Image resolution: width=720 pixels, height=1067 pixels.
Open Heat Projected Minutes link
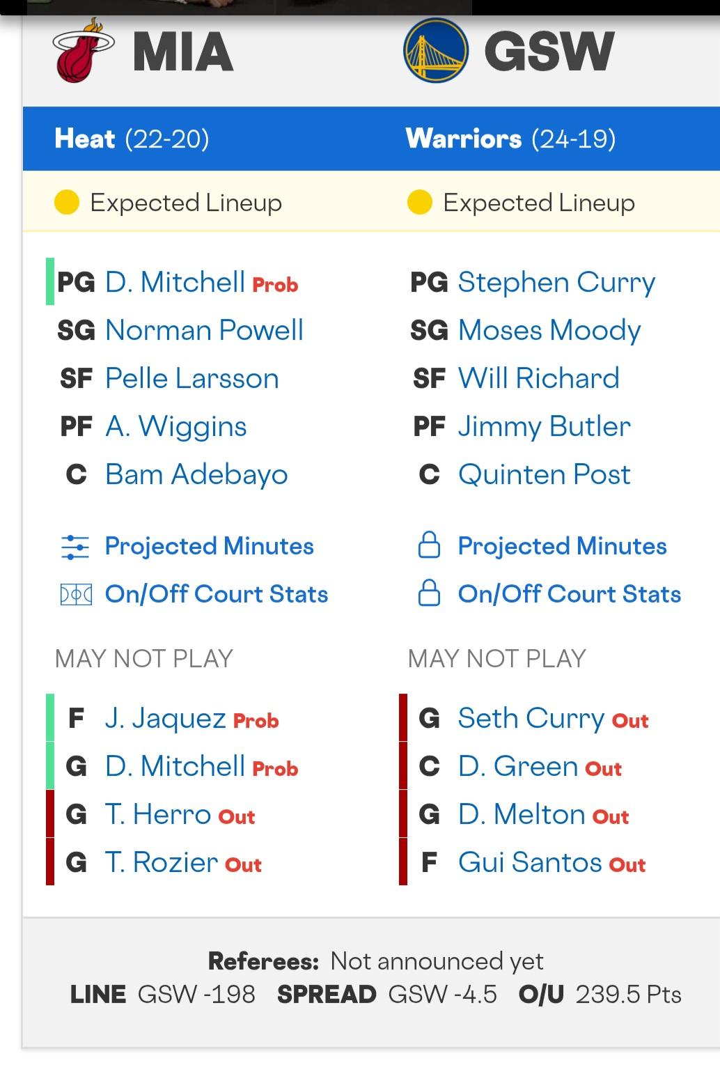coord(209,547)
